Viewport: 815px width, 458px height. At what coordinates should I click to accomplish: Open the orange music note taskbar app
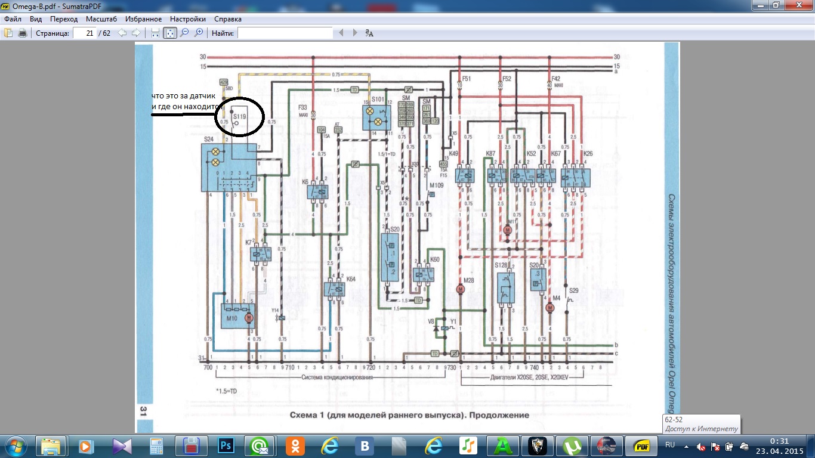click(468, 445)
